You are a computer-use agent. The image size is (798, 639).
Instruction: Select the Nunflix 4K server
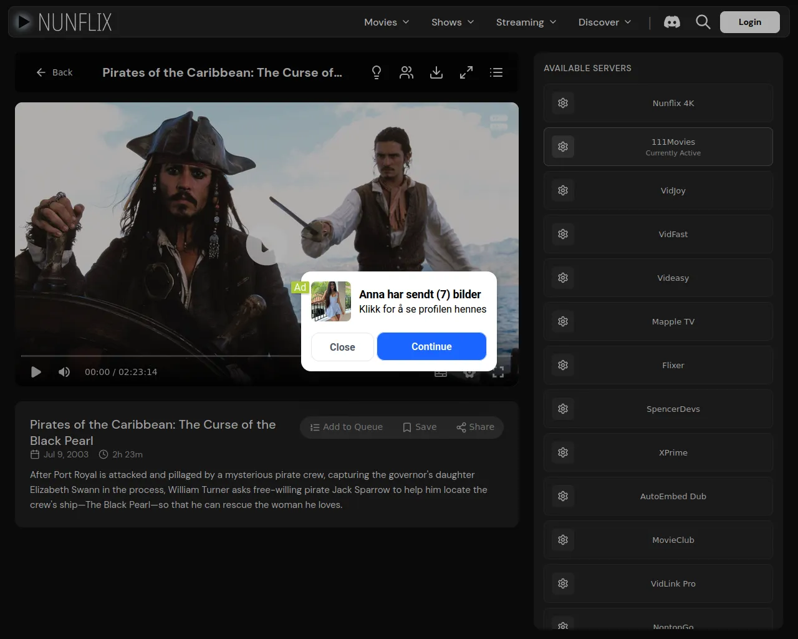(x=658, y=103)
